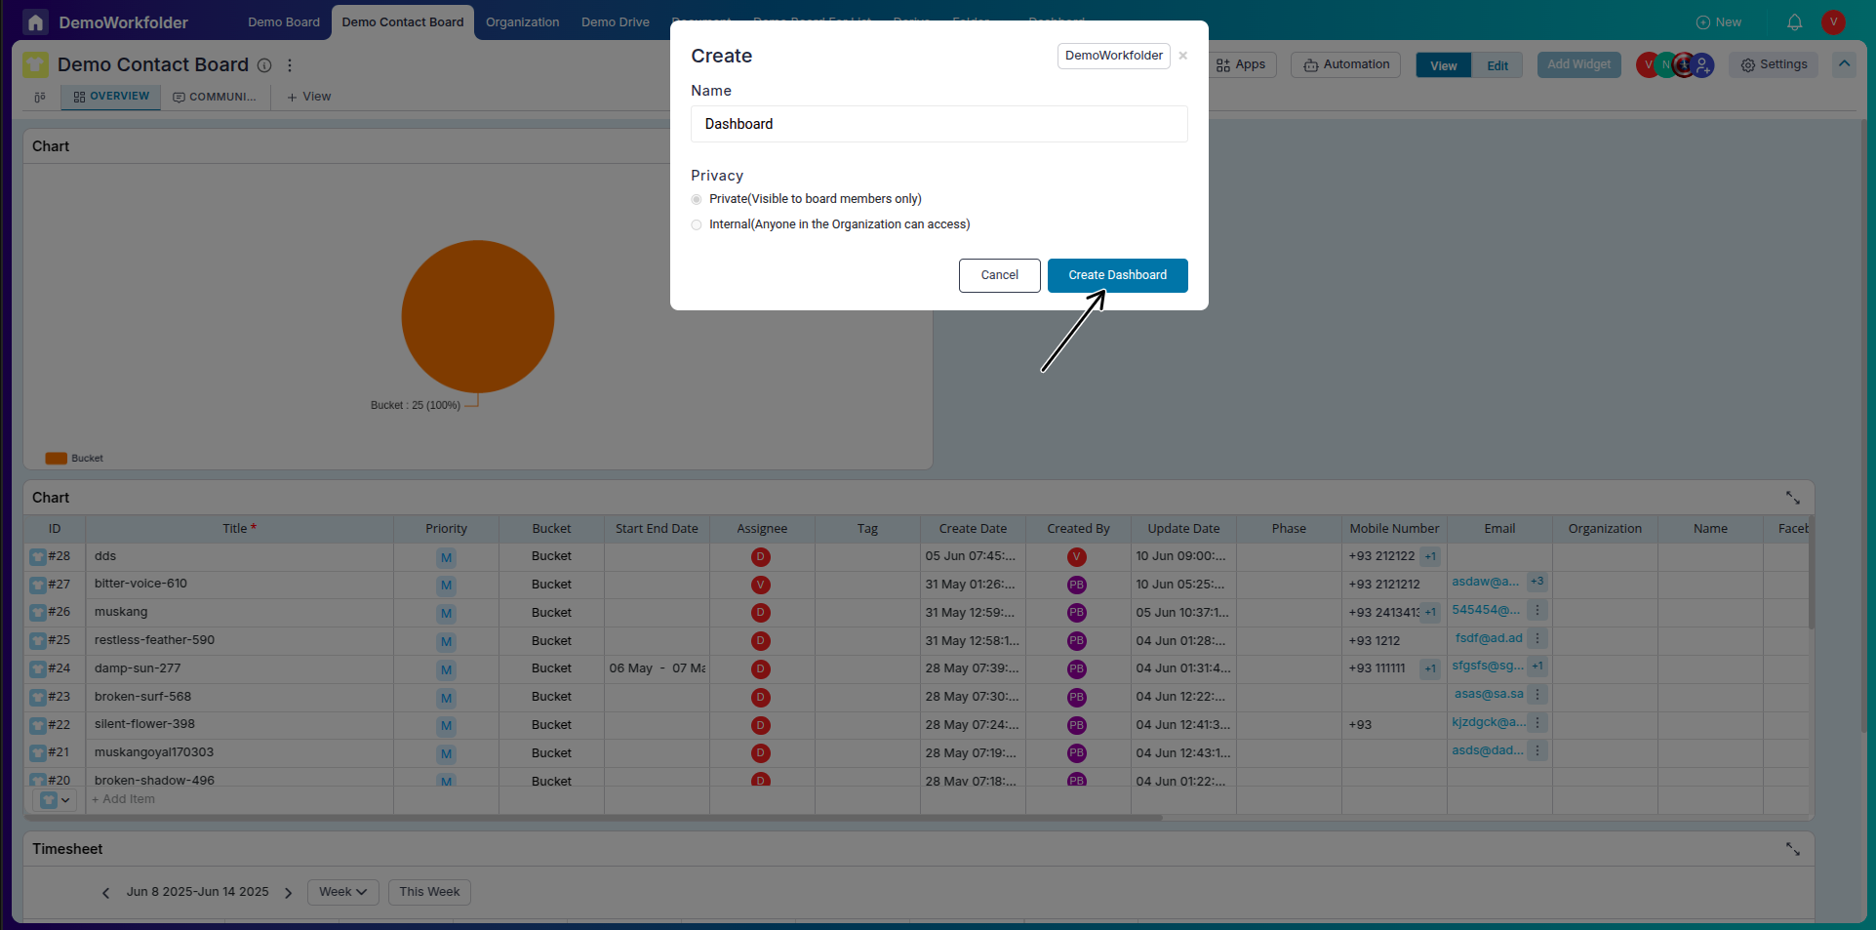Go to next week in Timesheet
This screenshot has width=1876, height=930.
click(288, 892)
